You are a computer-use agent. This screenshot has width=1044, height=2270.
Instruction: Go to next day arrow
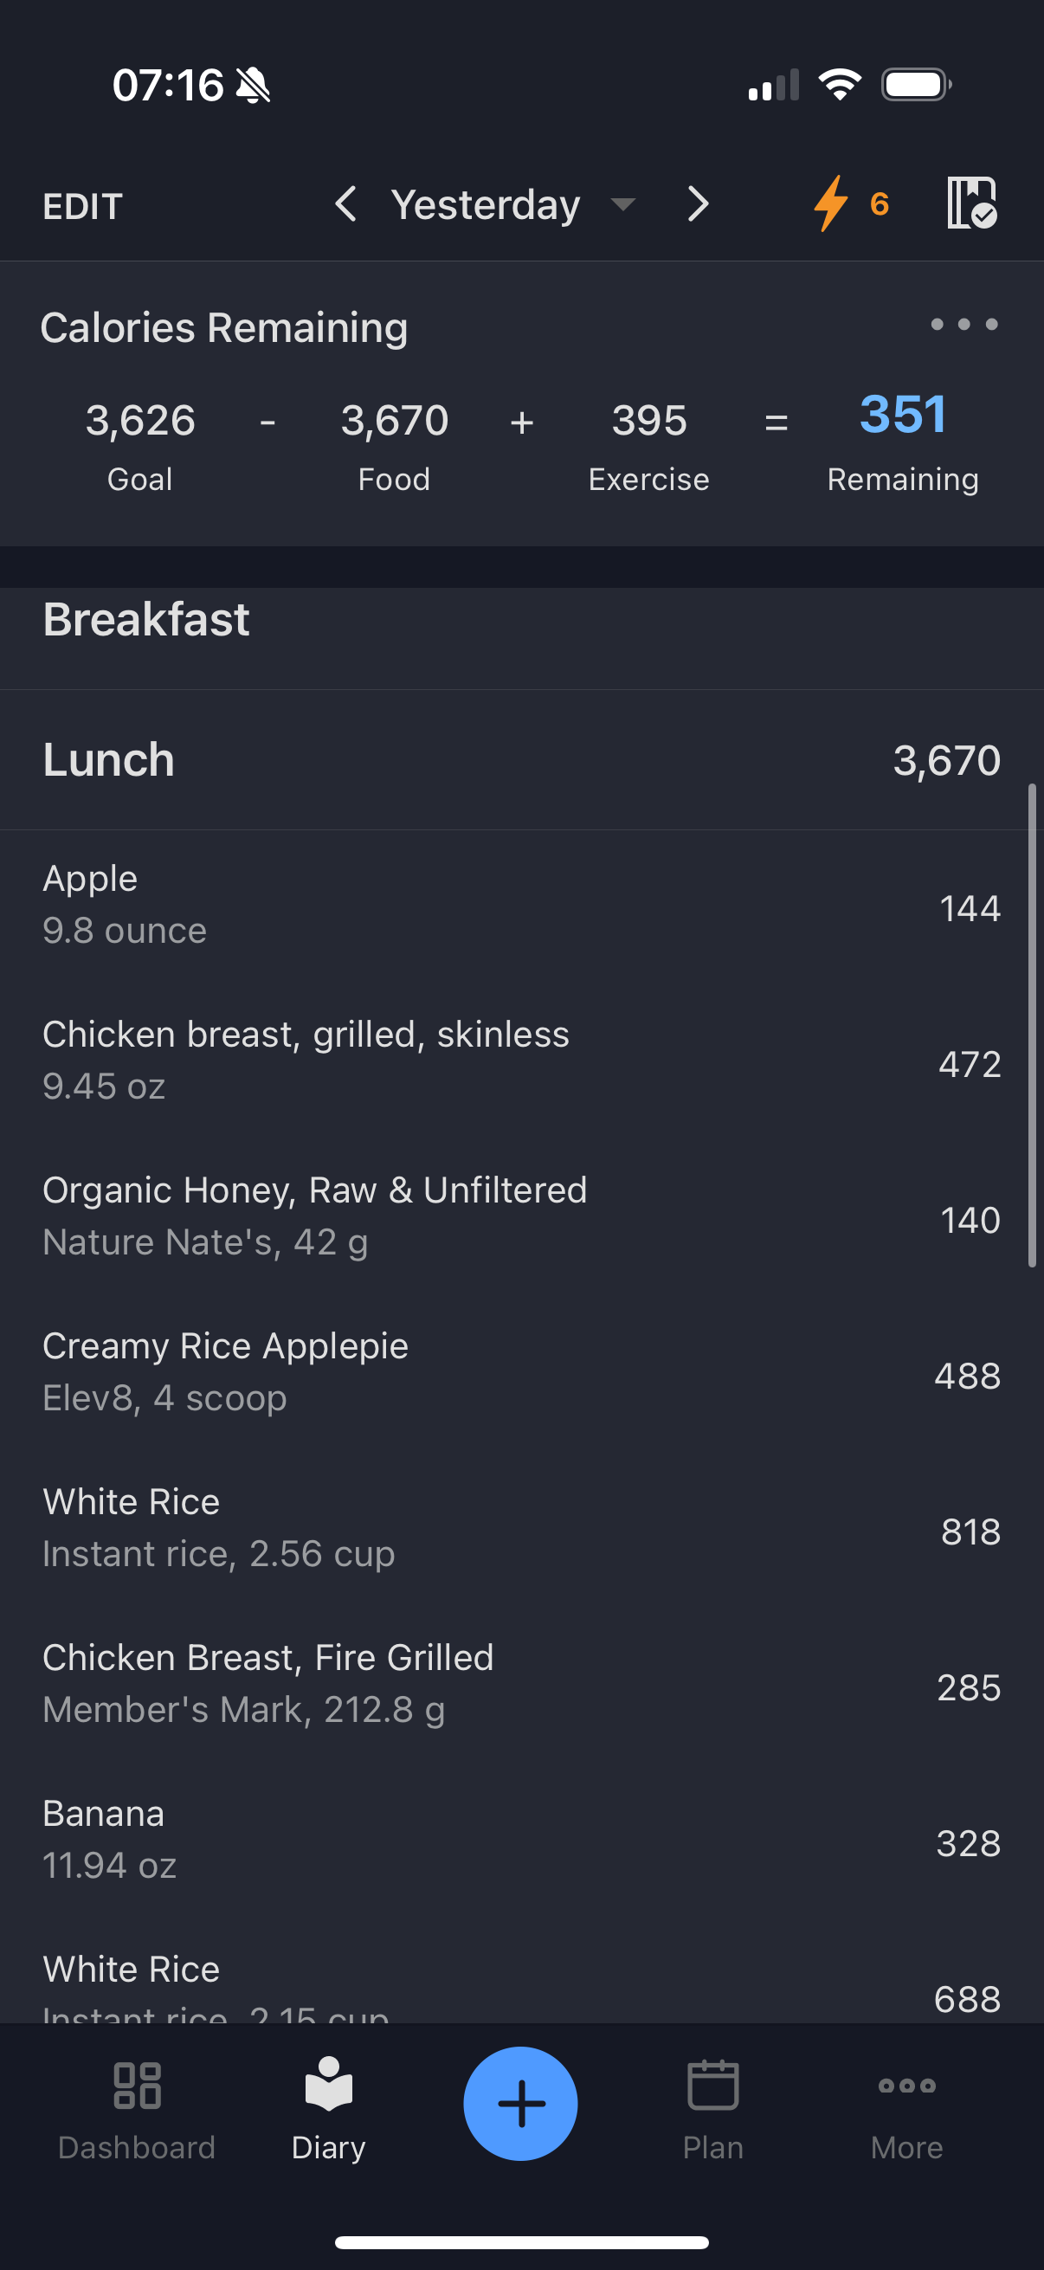click(x=698, y=203)
